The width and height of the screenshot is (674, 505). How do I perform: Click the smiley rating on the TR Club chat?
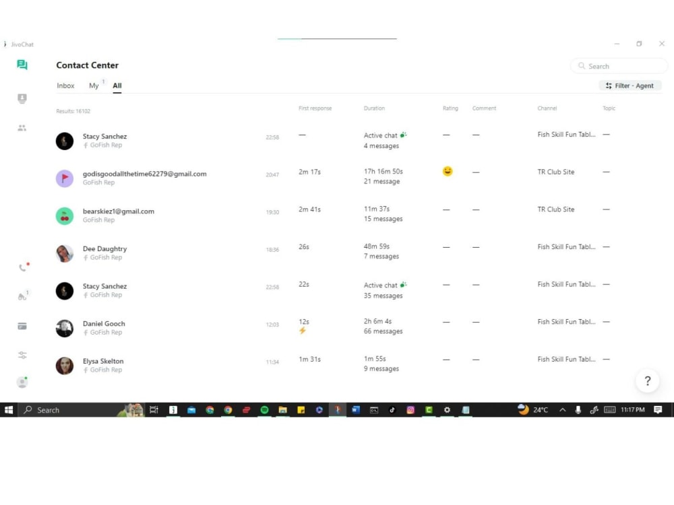(446, 172)
